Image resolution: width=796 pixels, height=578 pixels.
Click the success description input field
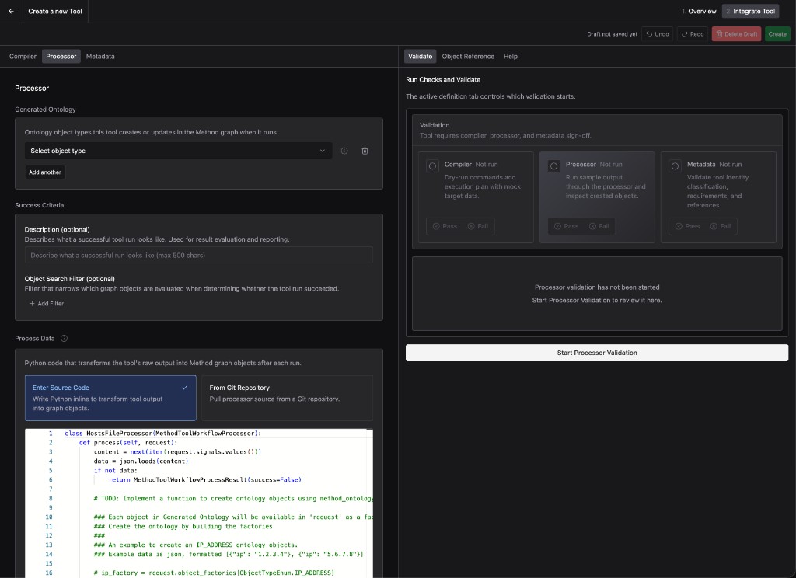(x=198, y=256)
